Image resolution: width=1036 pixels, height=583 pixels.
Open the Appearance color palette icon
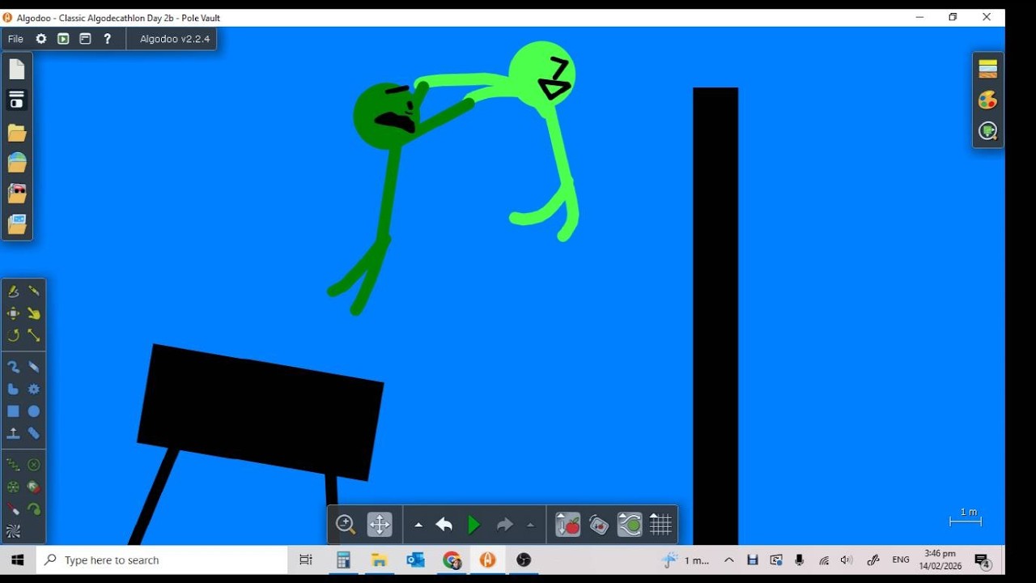tap(987, 100)
